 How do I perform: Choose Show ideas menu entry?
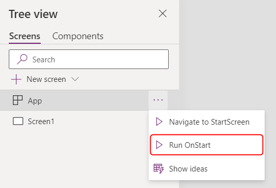206,168
